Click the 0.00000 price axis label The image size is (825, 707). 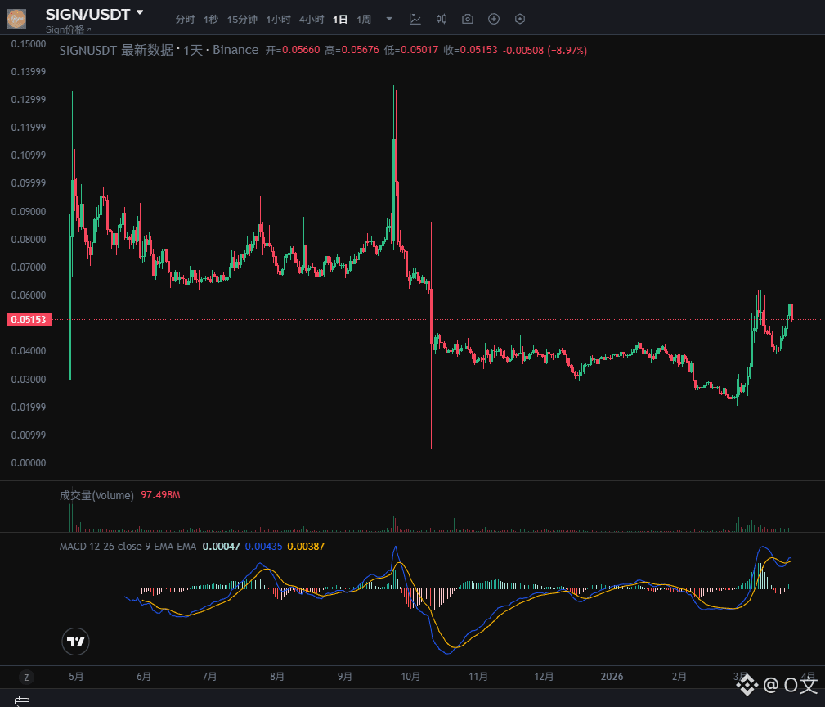pyautogui.click(x=29, y=463)
